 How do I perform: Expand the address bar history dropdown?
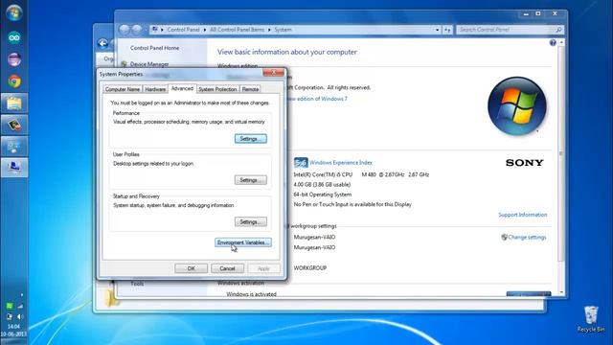click(438, 30)
